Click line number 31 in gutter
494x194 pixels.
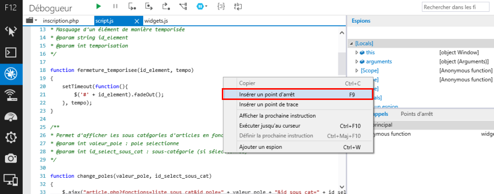click(43, 176)
